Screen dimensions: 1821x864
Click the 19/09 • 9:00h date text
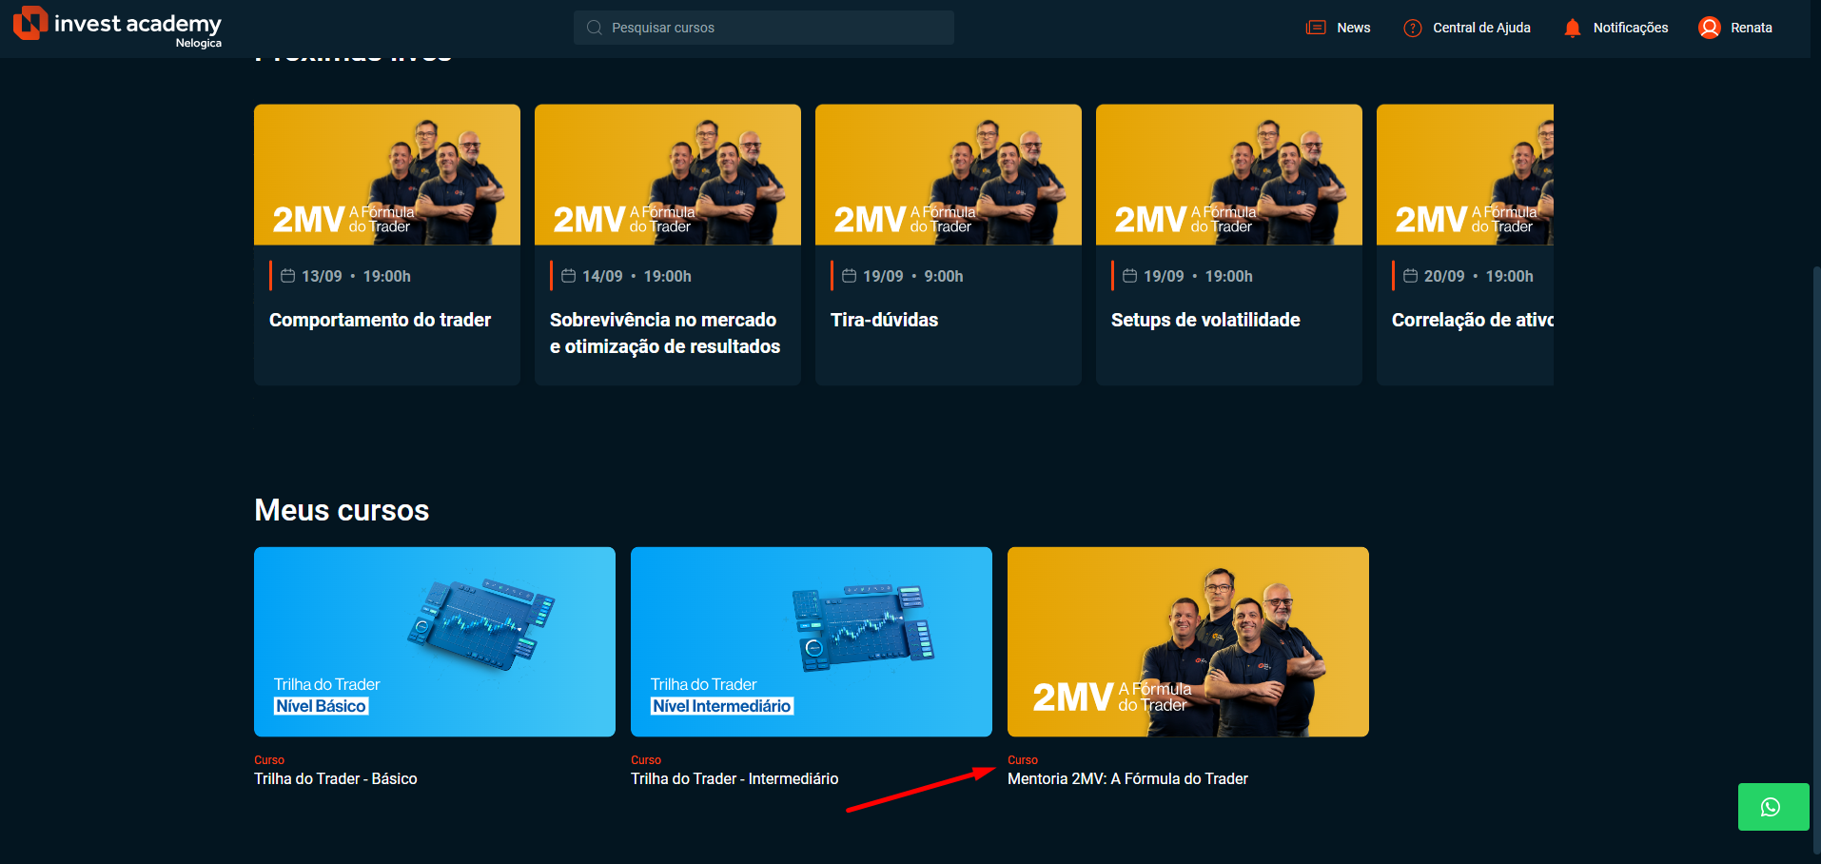click(912, 276)
